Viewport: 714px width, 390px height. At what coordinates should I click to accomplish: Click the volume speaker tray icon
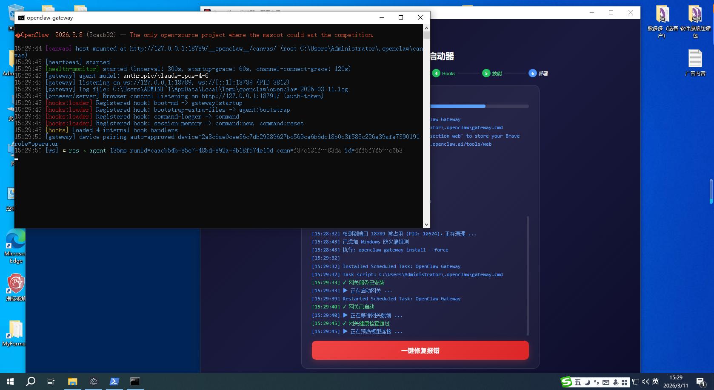[645, 382]
